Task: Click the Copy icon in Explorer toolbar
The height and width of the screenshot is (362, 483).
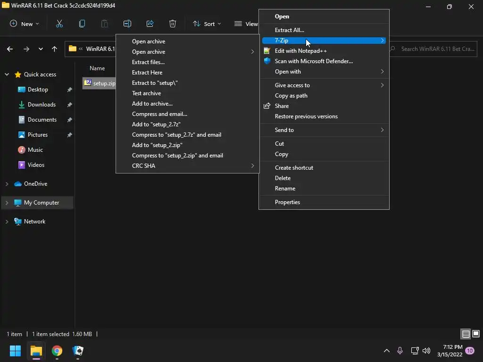Action: (x=82, y=24)
